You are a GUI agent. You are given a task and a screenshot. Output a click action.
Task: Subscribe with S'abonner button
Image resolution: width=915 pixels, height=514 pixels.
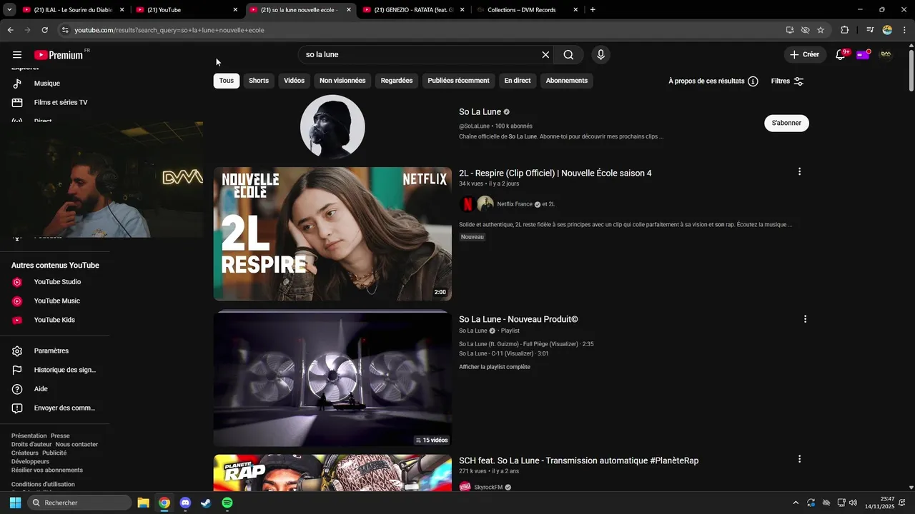(786, 123)
